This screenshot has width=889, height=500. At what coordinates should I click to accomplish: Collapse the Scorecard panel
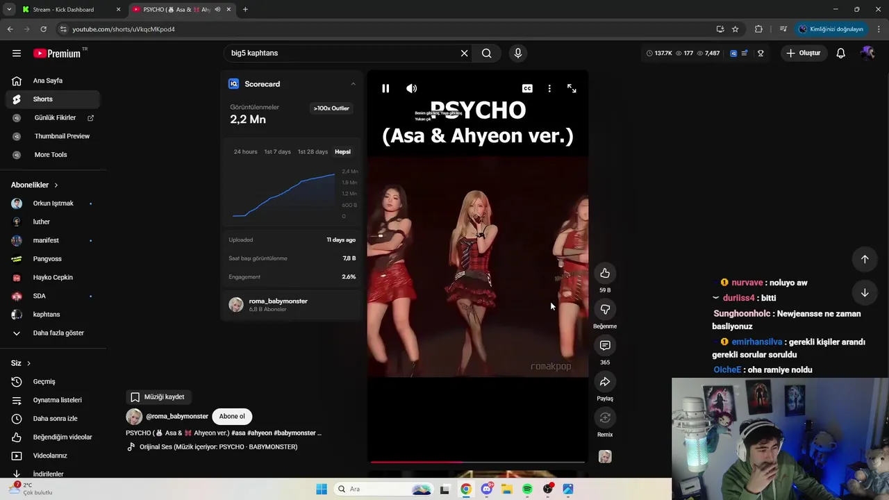tap(353, 84)
